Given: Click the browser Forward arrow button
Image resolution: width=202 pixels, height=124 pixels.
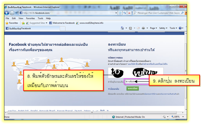Looking at the screenshot, I should coord(12,13).
